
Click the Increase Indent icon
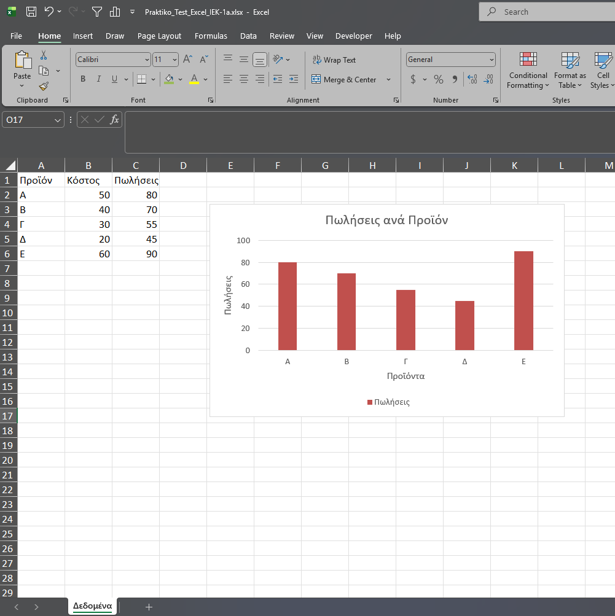click(293, 79)
